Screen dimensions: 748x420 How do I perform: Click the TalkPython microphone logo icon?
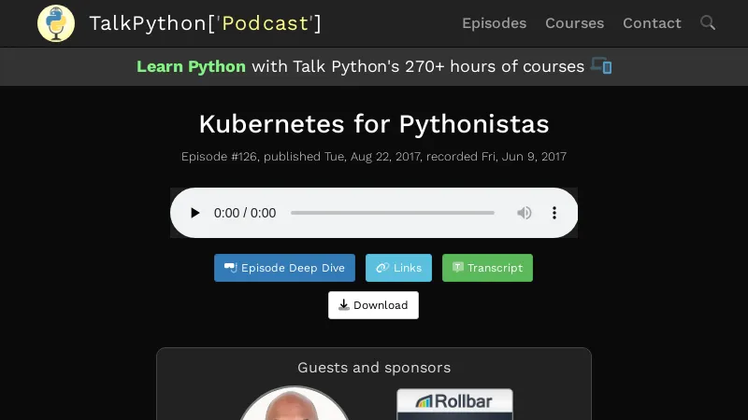coord(56,23)
